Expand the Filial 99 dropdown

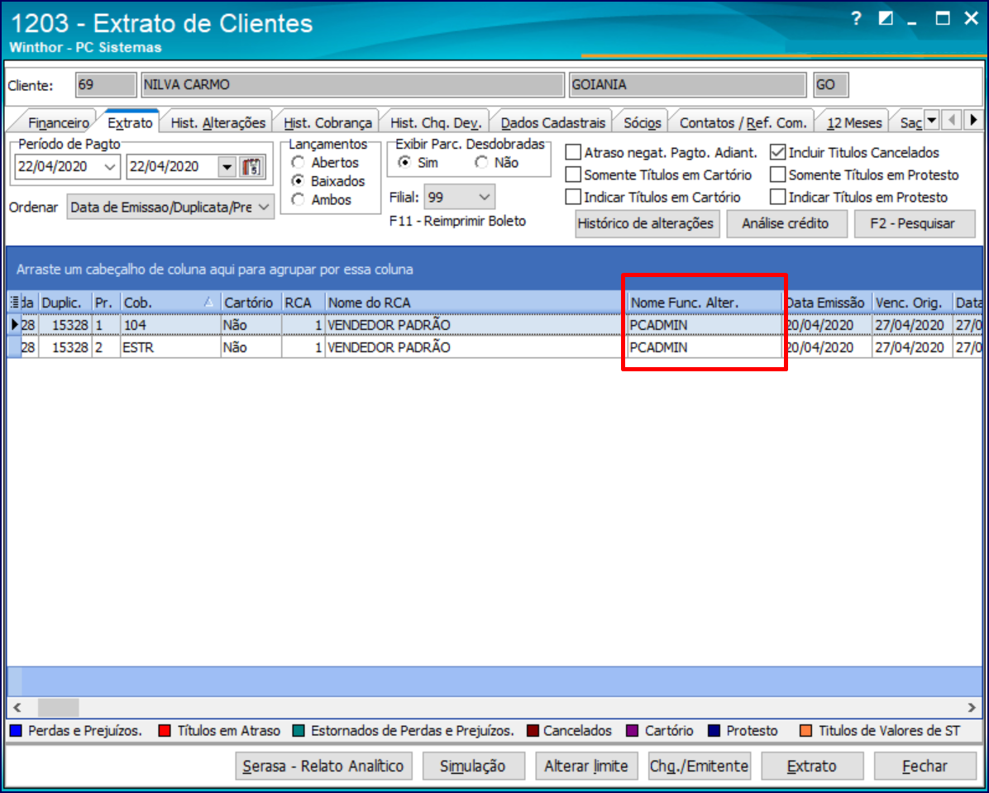click(485, 198)
